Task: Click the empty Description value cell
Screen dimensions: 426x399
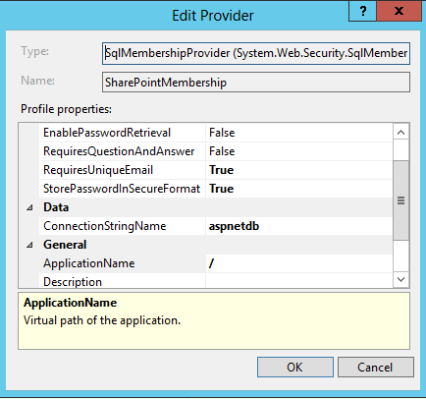Action: (298, 281)
